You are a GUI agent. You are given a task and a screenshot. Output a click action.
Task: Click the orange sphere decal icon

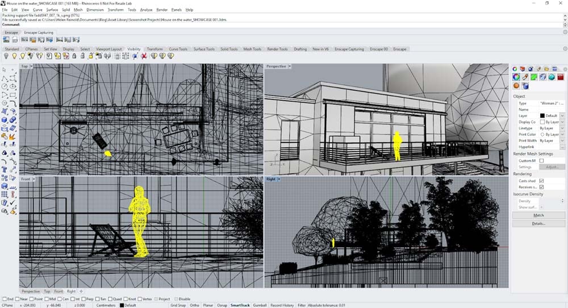pos(516,86)
